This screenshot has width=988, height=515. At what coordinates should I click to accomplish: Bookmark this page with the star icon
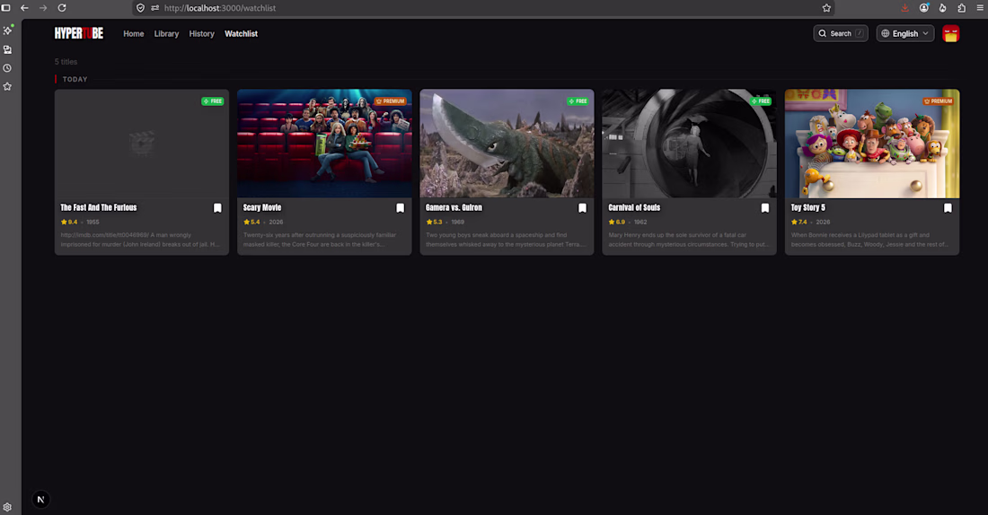(x=826, y=8)
